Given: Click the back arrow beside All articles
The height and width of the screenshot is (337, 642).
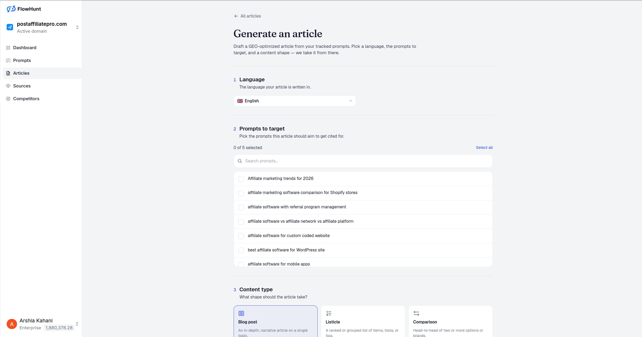Looking at the screenshot, I should pyautogui.click(x=236, y=16).
